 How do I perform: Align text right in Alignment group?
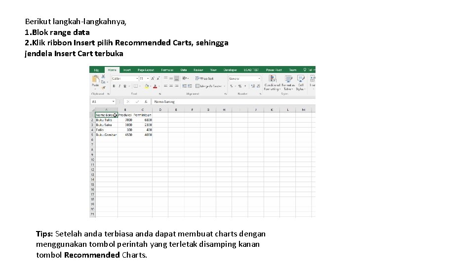pyautogui.click(x=177, y=86)
